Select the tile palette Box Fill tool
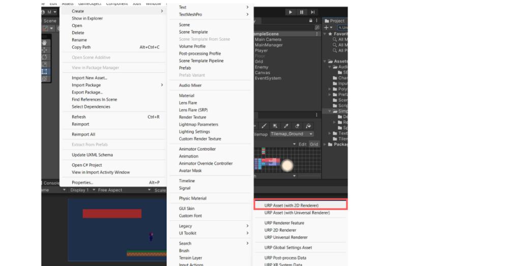This screenshot has height=266, width=521. pos(275,126)
